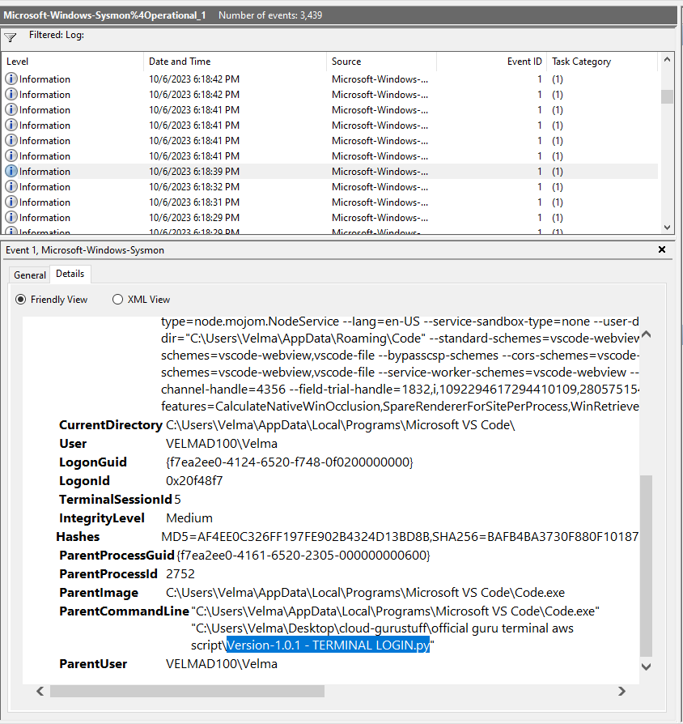Click IntegrityLevel value Medium

tap(189, 518)
